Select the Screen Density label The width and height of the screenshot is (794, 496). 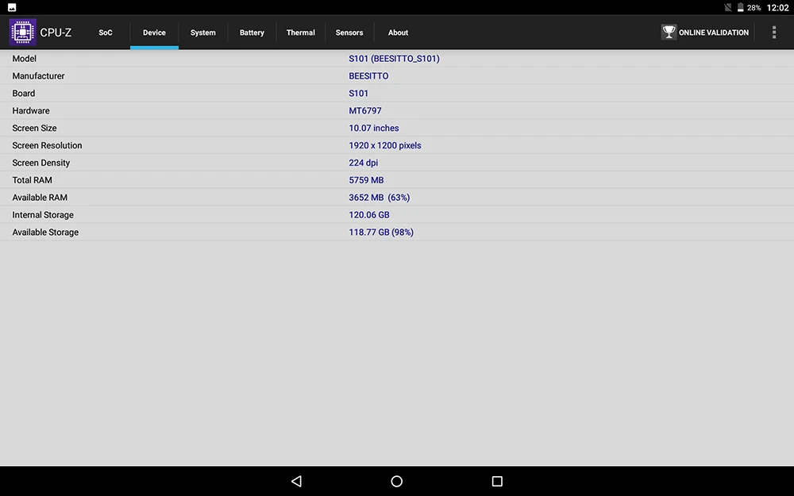[x=41, y=163]
